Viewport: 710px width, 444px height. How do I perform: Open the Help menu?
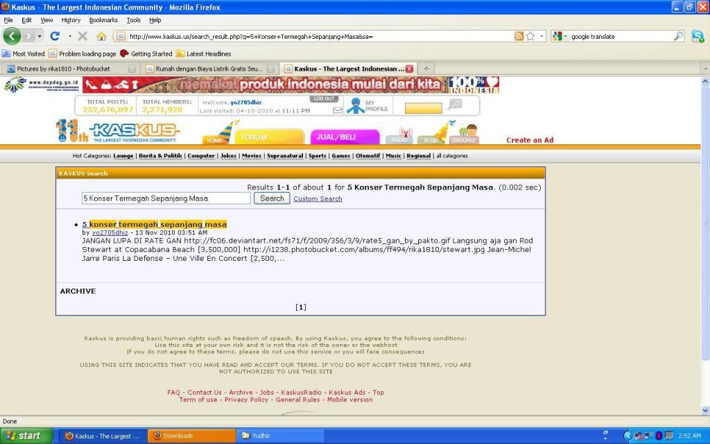tap(155, 20)
